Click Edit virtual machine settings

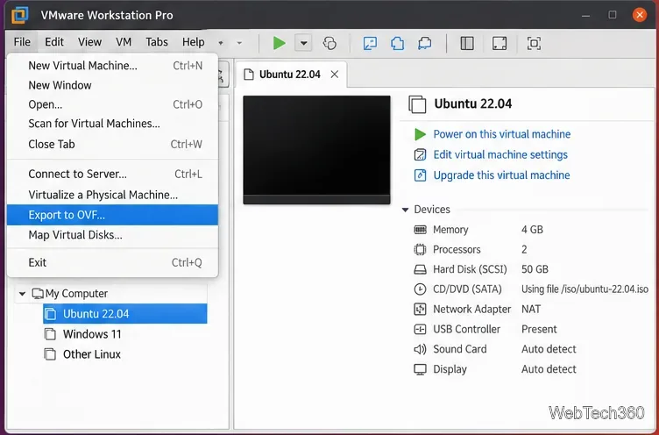[500, 154]
